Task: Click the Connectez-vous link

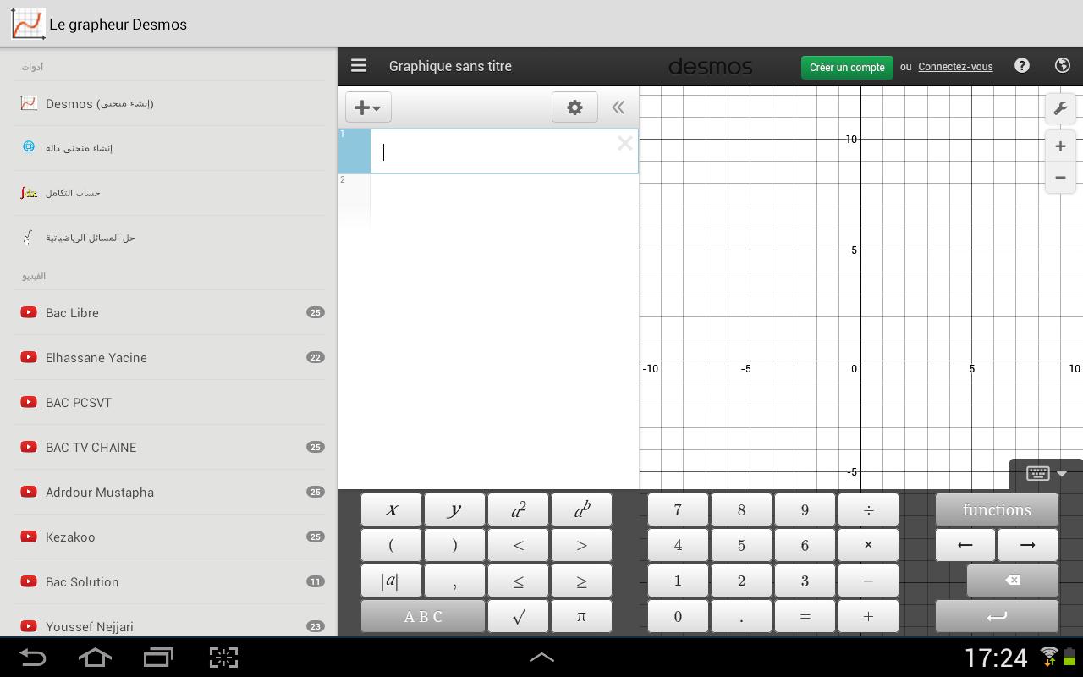Action: point(955,67)
